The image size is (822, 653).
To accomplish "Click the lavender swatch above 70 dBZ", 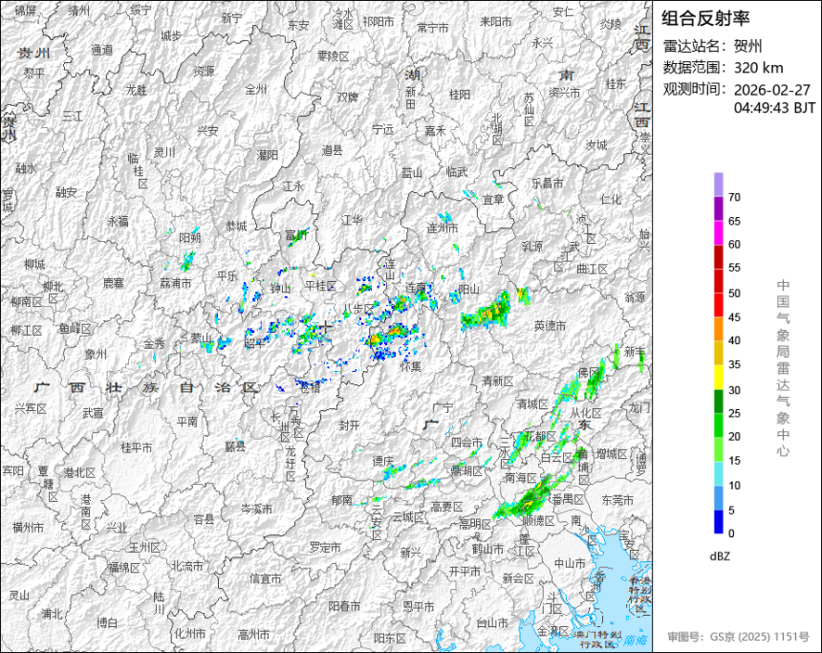I will [718, 185].
